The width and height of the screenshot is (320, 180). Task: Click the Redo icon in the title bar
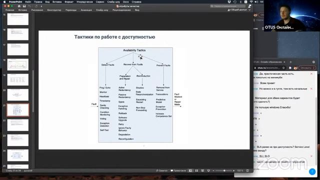coord(36,6)
